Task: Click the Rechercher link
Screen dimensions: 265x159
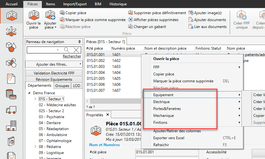Action: 72,56
